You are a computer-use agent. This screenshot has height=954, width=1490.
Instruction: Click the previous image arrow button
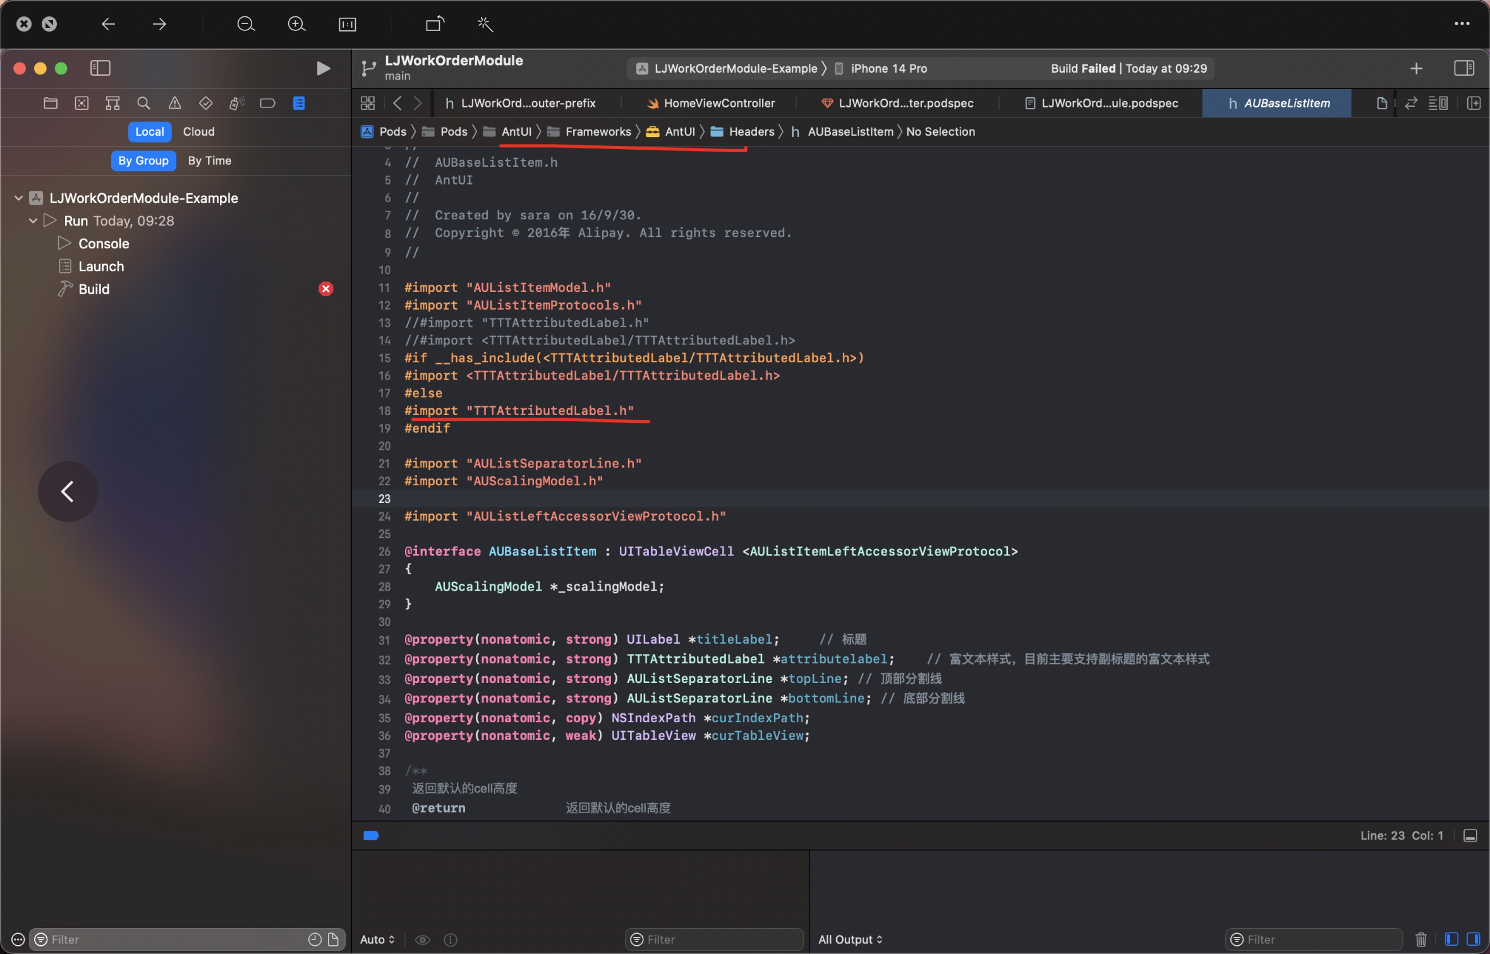(x=68, y=491)
